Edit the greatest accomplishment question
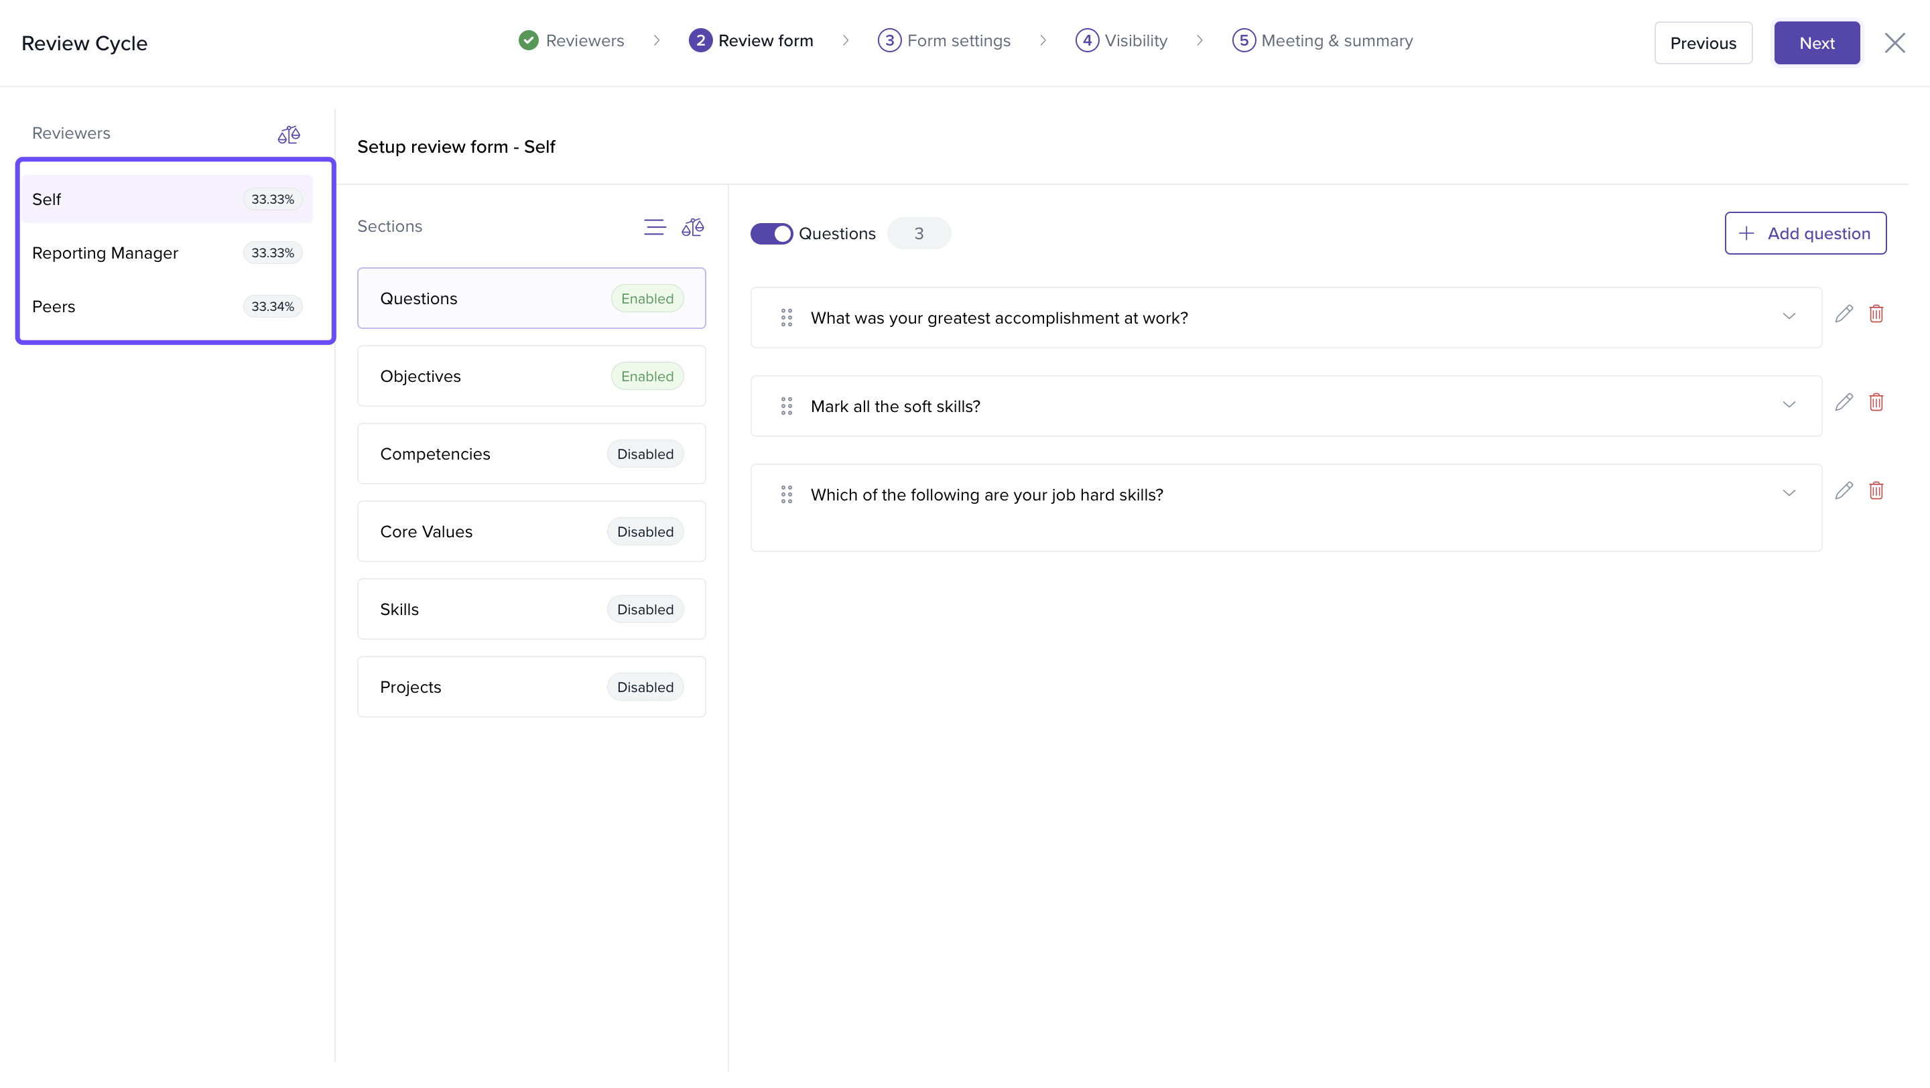The height and width of the screenshot is (1088, 1930). 1844,314
